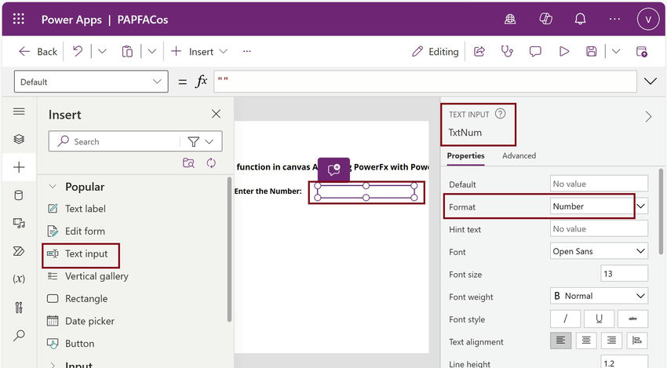Collapse the properties pane chevron

coord(648,117)
